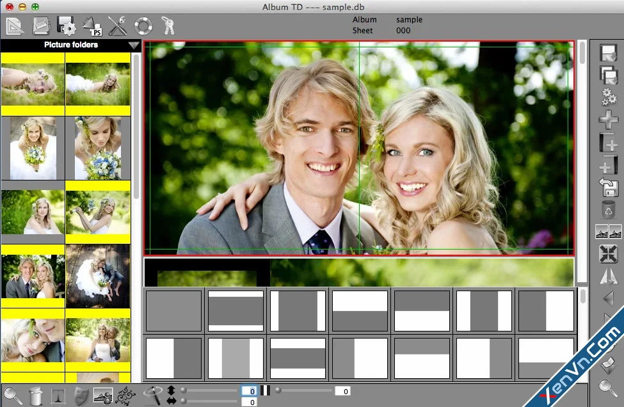
Task: Click the black-white stripes icon
Action: coord(265,391)
